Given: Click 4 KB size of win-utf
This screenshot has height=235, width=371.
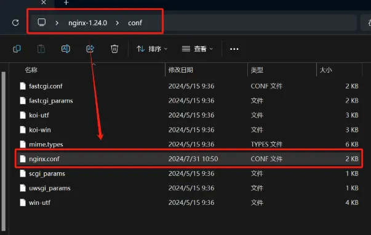Looking at the screenshot, I should (x=352, y=202).
